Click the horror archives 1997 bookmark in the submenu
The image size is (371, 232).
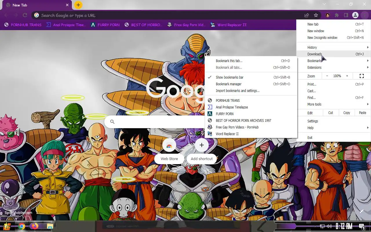click(251, 121)
